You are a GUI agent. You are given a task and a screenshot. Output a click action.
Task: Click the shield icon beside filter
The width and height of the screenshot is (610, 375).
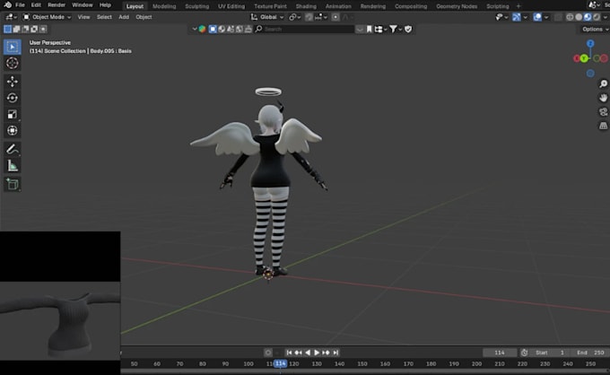click(408, 30)
